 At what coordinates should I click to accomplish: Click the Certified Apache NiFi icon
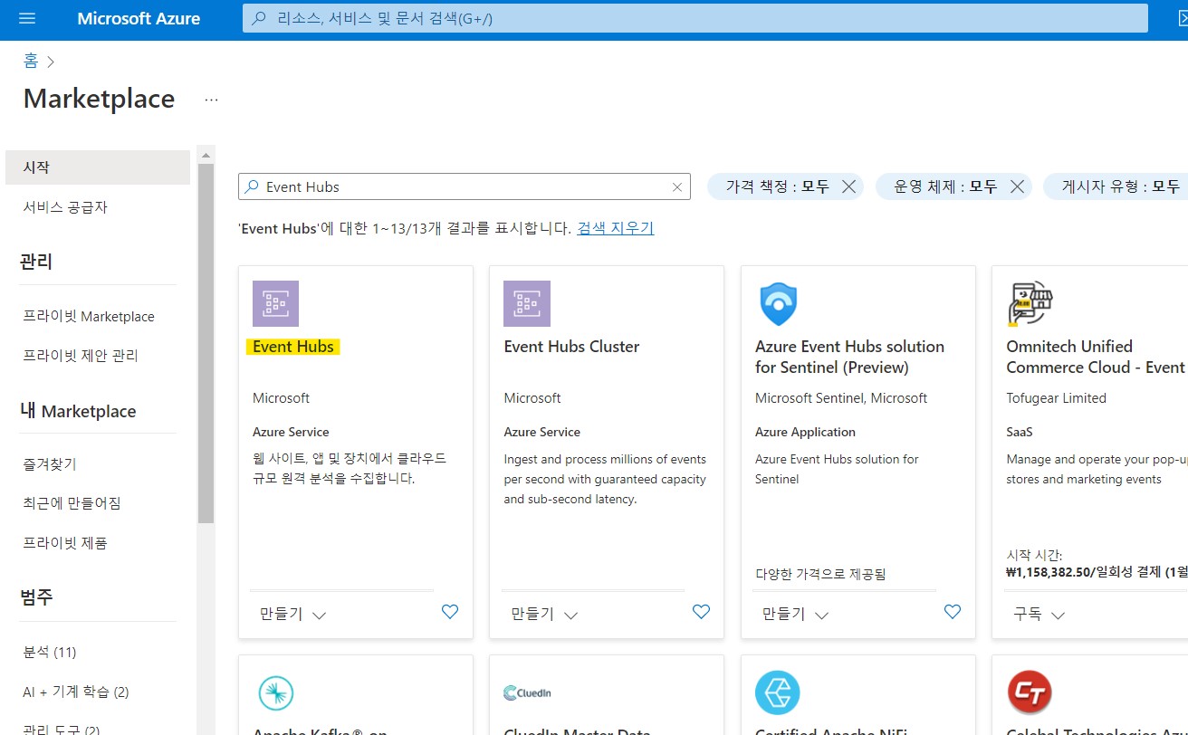(778, 693)
